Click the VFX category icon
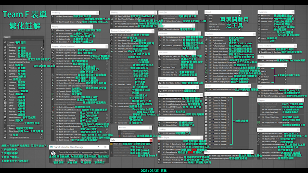The height and width of the screenshot is (173, 308). coord(5,79)
